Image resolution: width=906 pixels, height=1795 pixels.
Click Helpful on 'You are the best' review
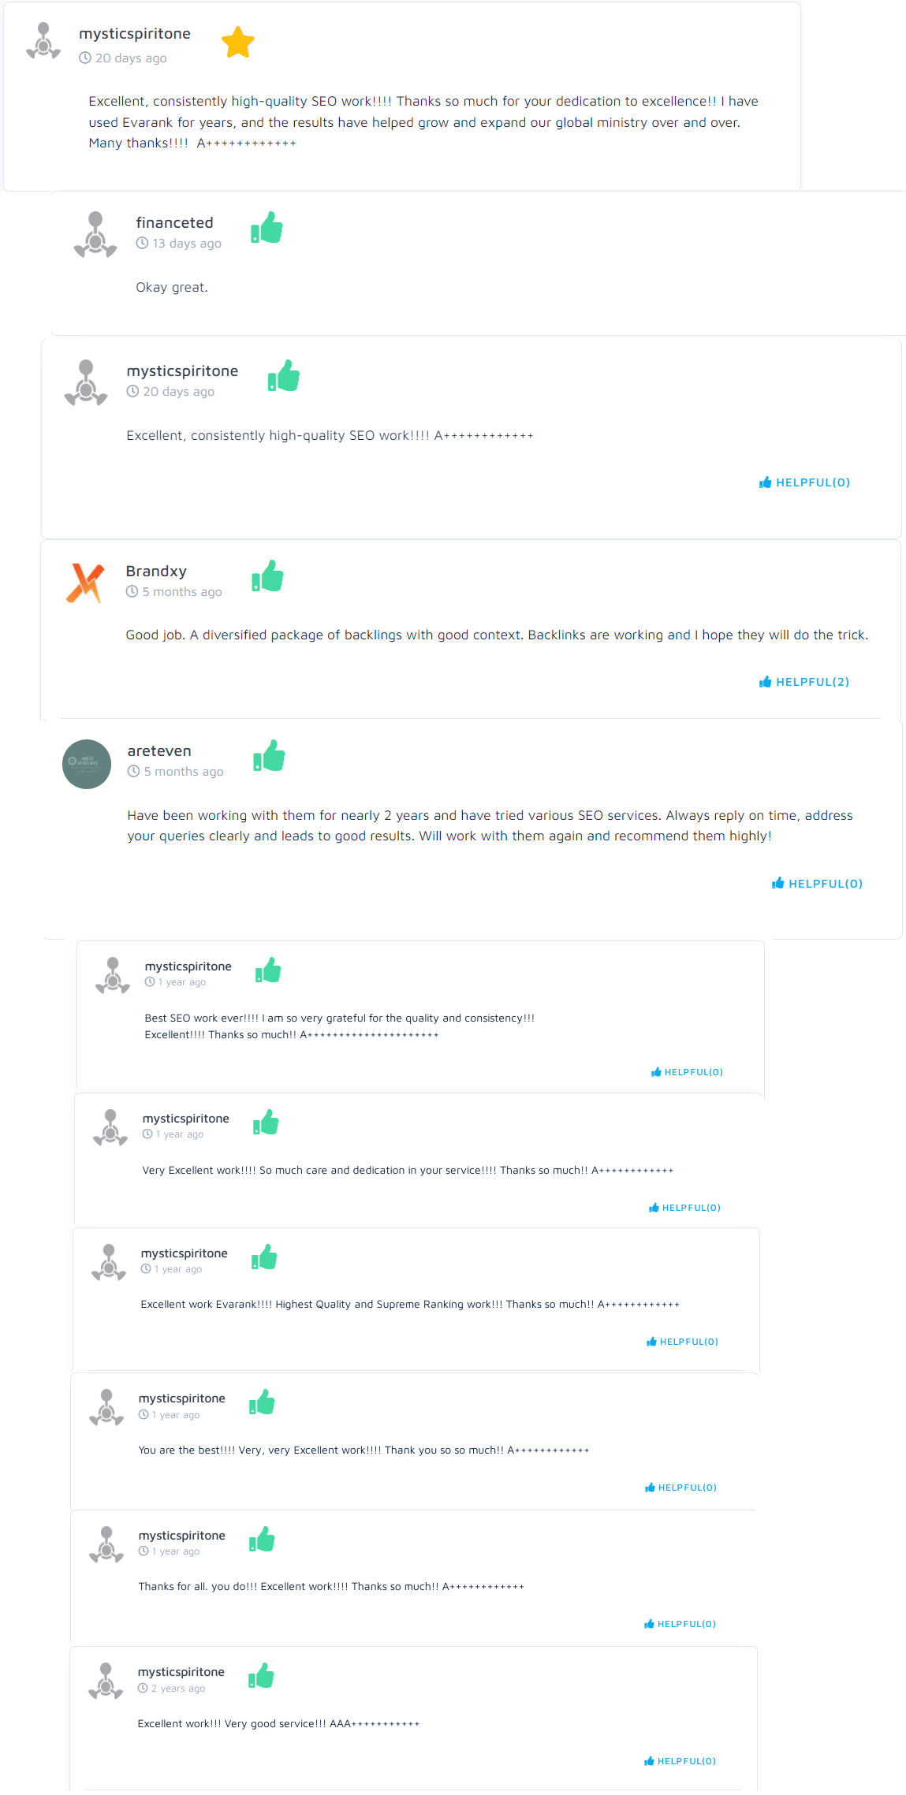click(x=680, y=1488)
